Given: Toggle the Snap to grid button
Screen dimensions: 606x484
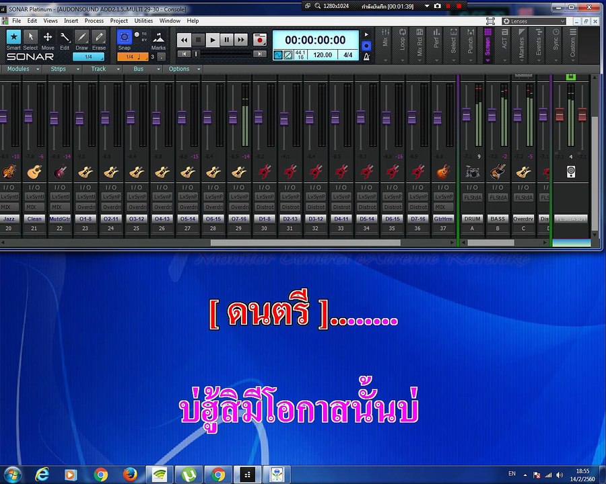Looking at the screenshot, I should 124,37.
